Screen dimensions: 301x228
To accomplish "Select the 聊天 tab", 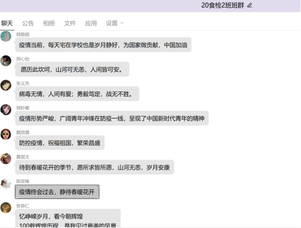I will point(7,23).
